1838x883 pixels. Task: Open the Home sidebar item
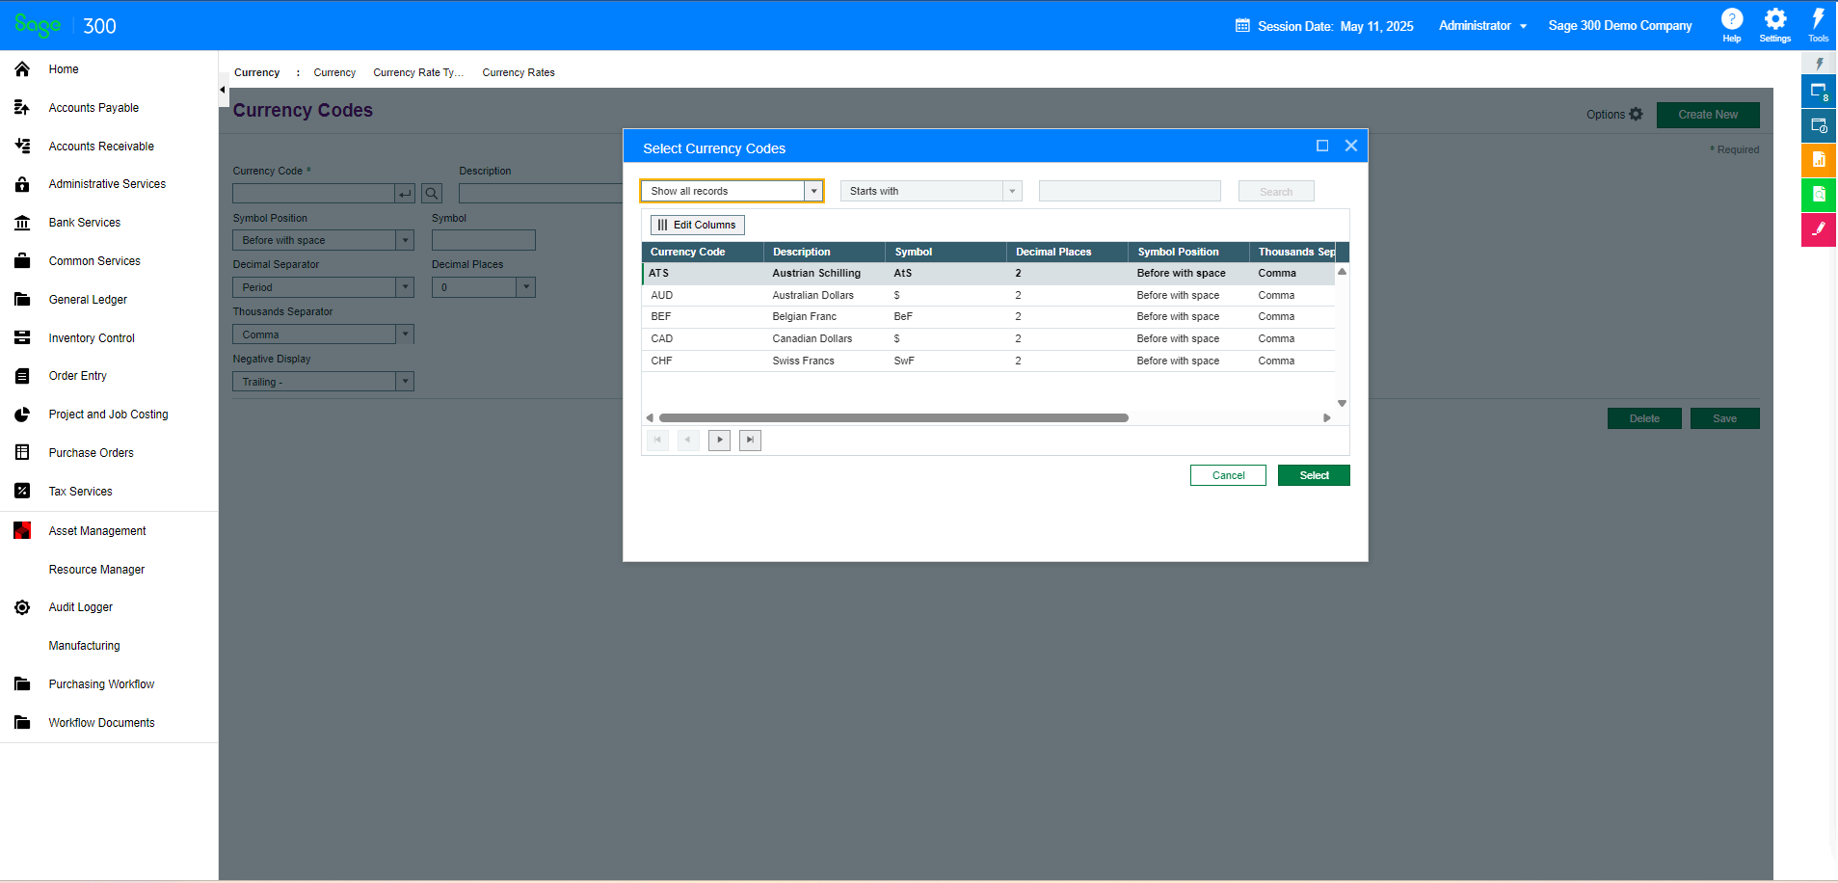pyautogui.click(x=64, y=69)
